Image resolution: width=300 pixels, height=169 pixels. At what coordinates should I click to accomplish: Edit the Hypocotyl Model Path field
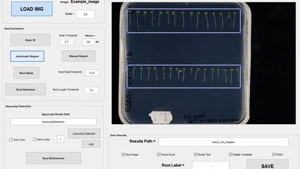[53, 122]
